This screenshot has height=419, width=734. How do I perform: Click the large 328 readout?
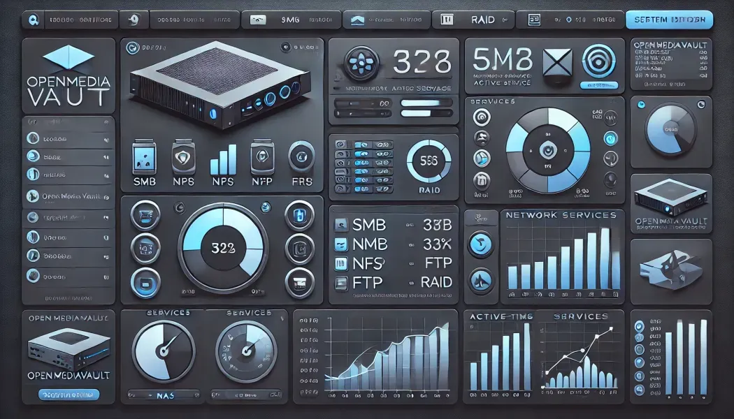422,61
